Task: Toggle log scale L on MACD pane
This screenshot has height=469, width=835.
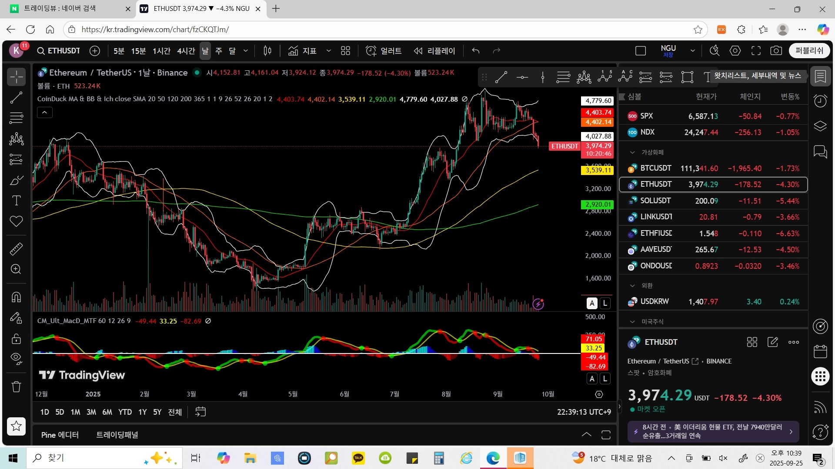Action: 605,379
